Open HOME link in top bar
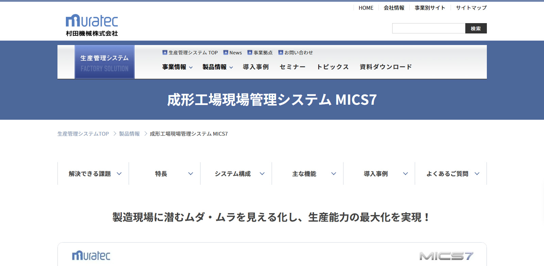Viewport: 544px width, 266px height. click(366, 8)
